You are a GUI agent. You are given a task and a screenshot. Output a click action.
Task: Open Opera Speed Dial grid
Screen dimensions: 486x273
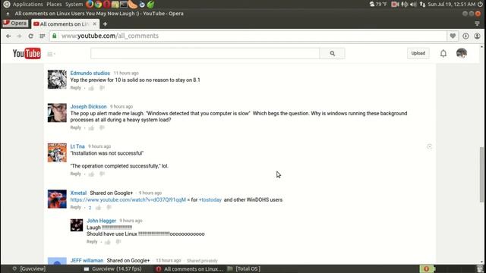pos(43,36)
